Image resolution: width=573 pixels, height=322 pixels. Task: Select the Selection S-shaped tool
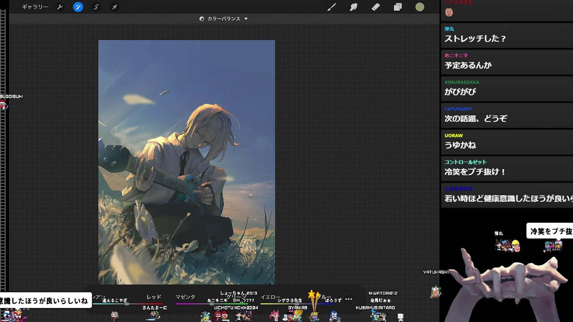96,7
